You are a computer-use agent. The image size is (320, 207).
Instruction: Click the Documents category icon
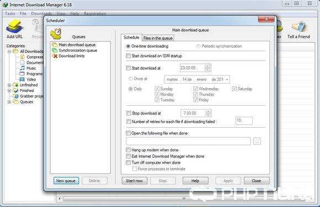pos(22,63)
